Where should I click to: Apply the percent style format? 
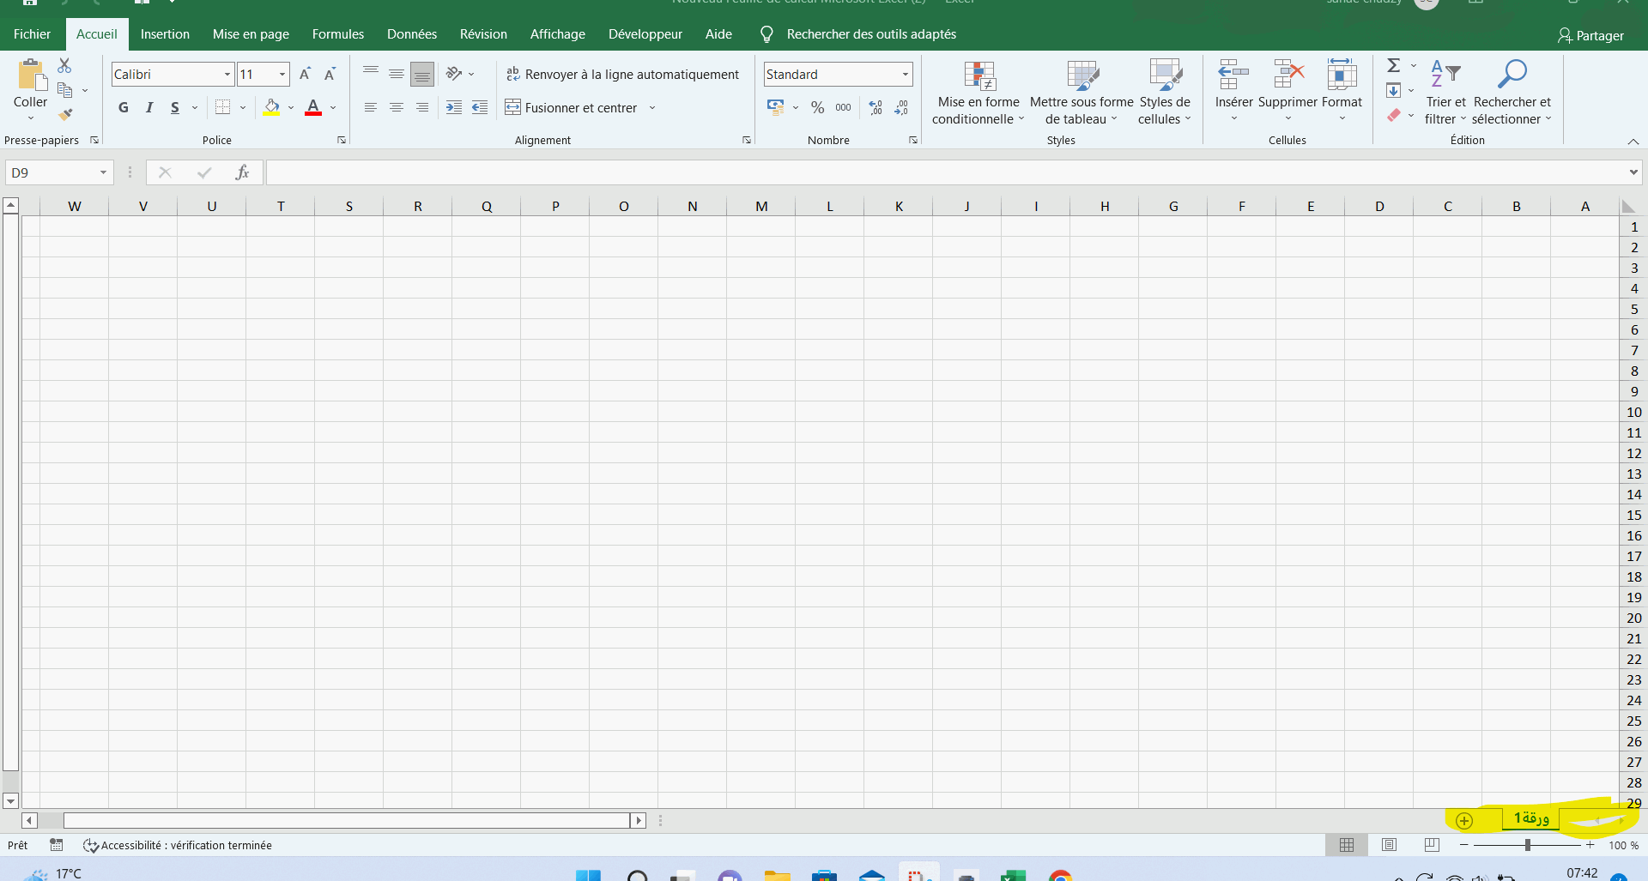tap(817, 107)
